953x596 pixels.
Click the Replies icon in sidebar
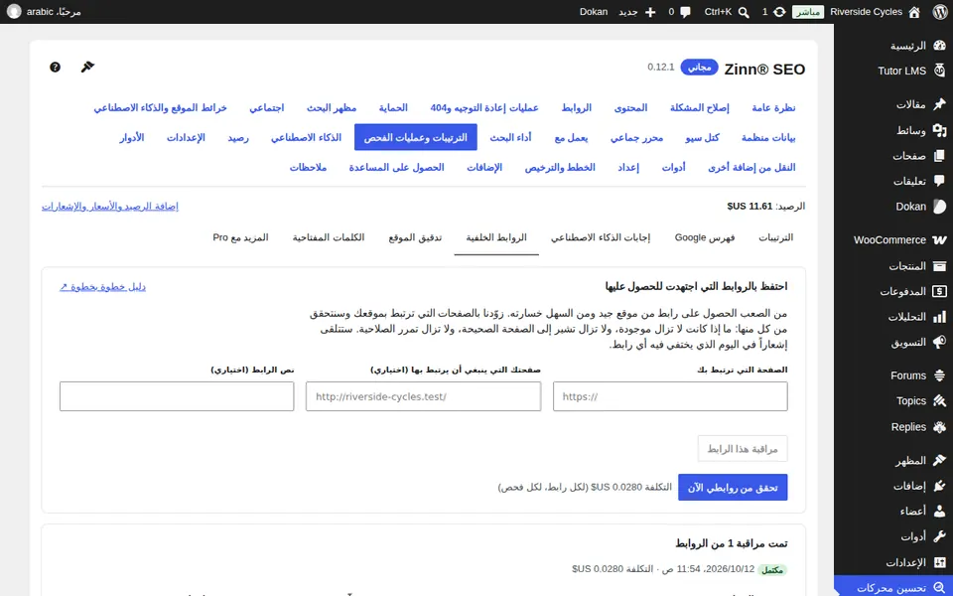940,426
